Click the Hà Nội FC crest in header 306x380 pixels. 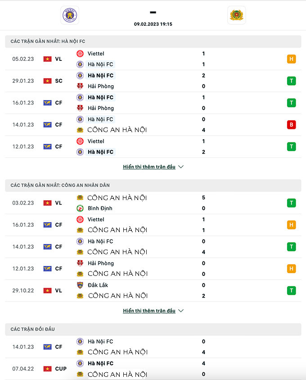(x=70, y=15)
